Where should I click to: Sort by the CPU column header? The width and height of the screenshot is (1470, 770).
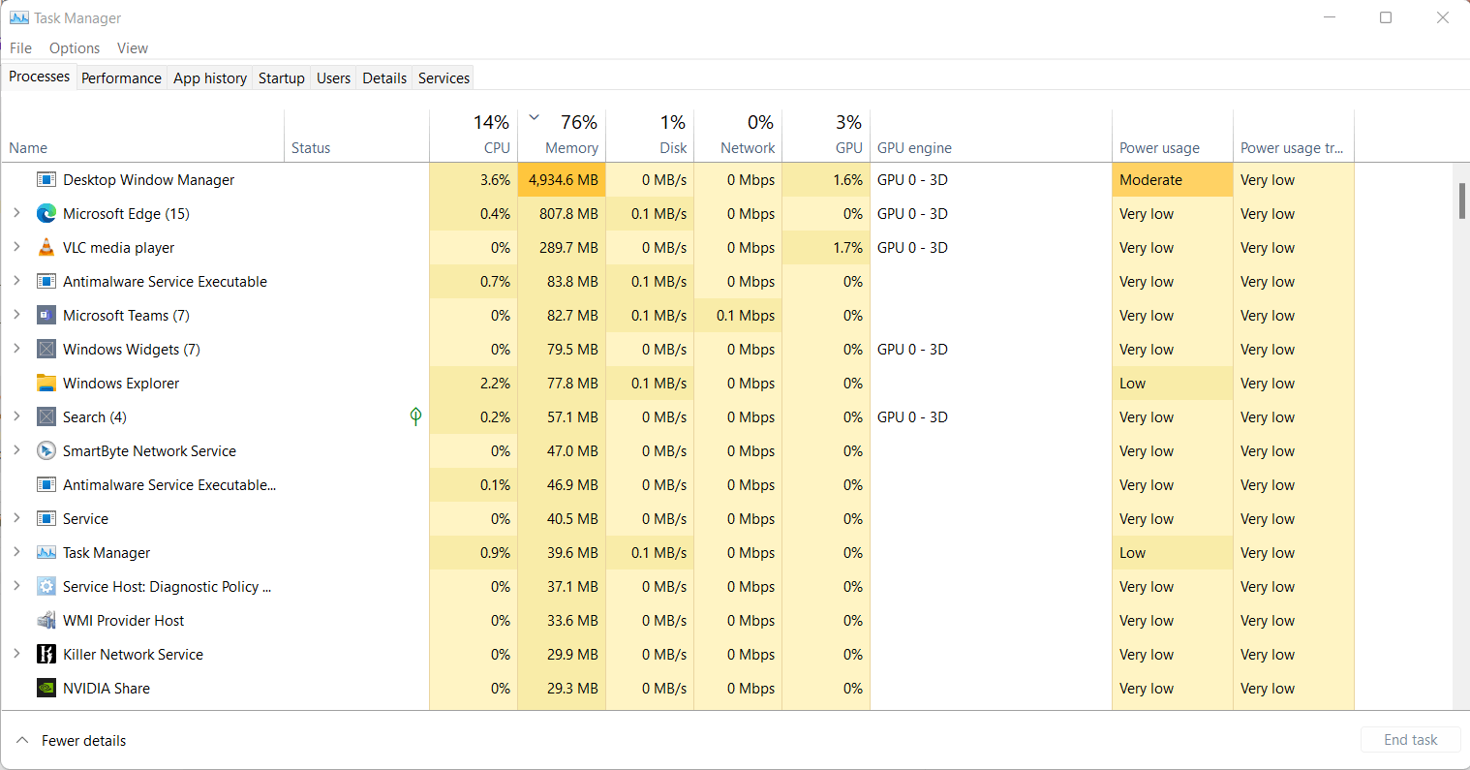click(x=474, y=136)
